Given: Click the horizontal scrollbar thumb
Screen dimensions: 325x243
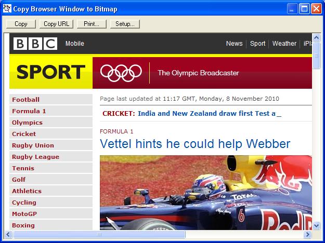Looking at the screenshot, I should pos(99,235).
